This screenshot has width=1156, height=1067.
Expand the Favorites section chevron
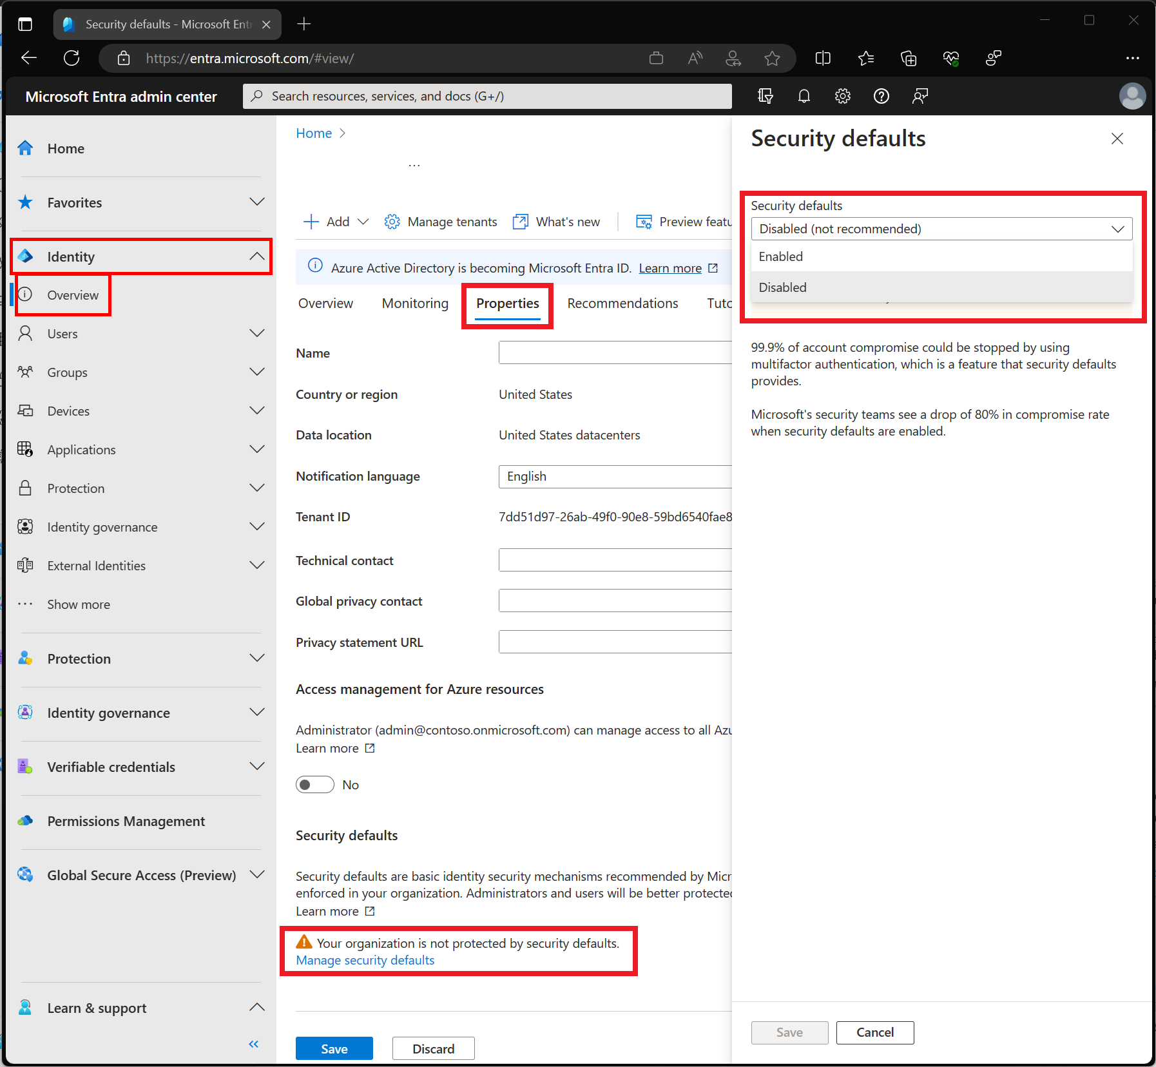(x=257, y=202)
